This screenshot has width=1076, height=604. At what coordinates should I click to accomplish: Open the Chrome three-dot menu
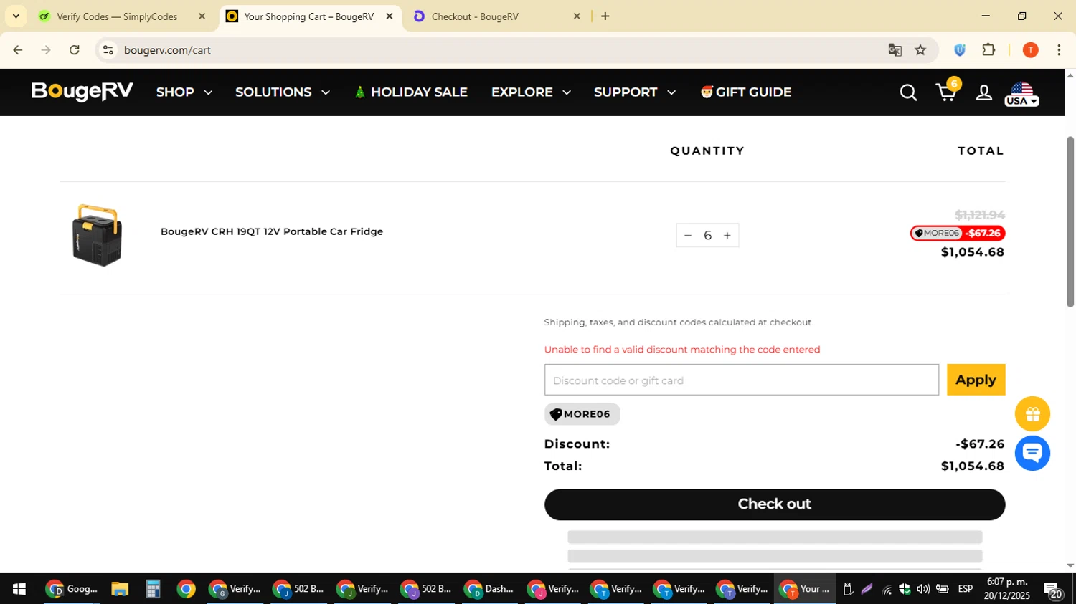1059,50
